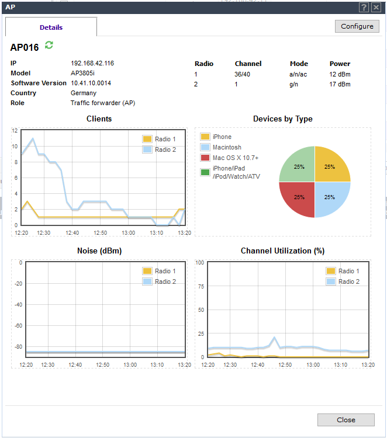387x438 pixels.
Task: Click the Channel Utilization (%) title
Action: click(x=282, y=251)
